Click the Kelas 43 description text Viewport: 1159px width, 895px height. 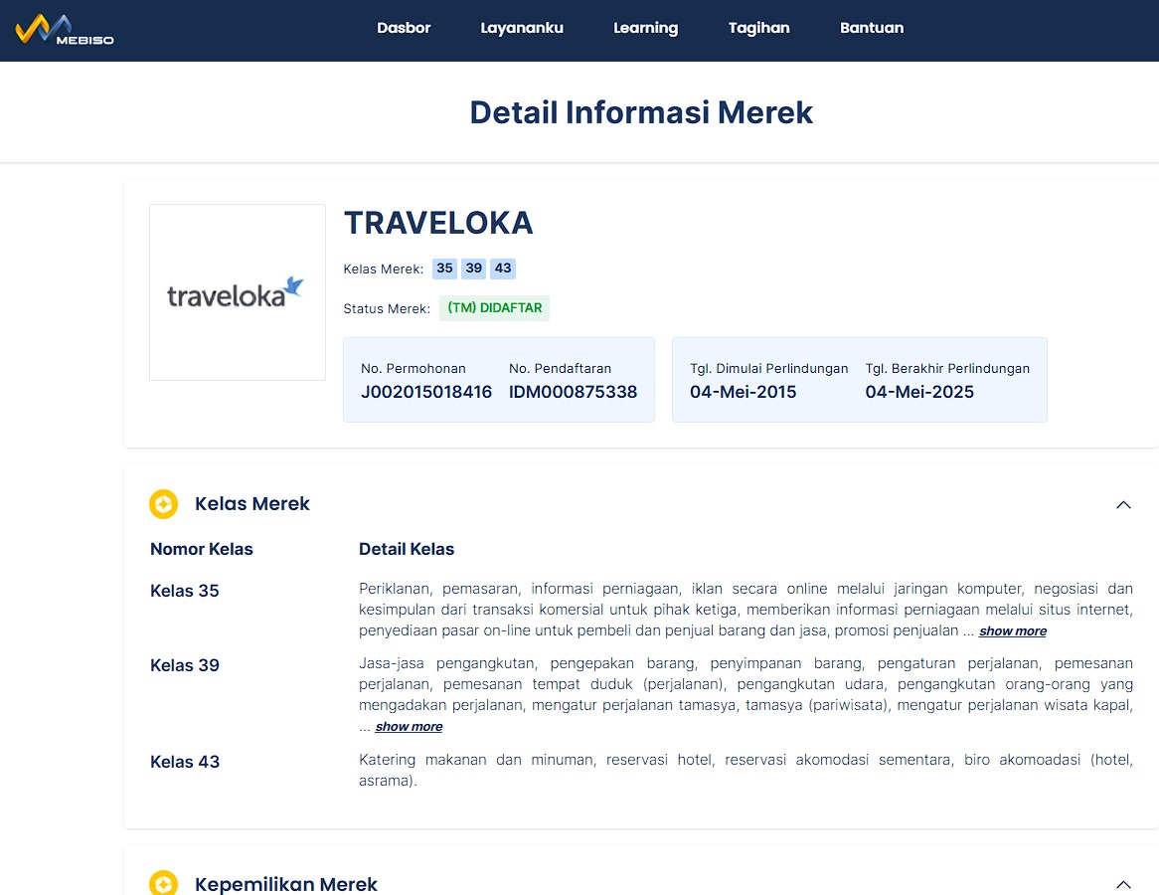click(745, 770)
